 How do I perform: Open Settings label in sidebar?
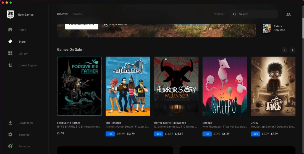[24, 134]
